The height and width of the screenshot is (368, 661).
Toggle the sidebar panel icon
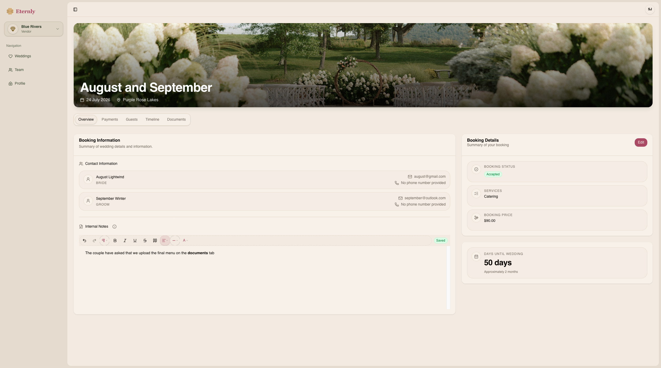(75, 9)
